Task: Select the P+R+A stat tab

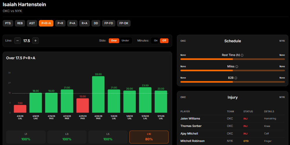Action: tap(46, 23)
